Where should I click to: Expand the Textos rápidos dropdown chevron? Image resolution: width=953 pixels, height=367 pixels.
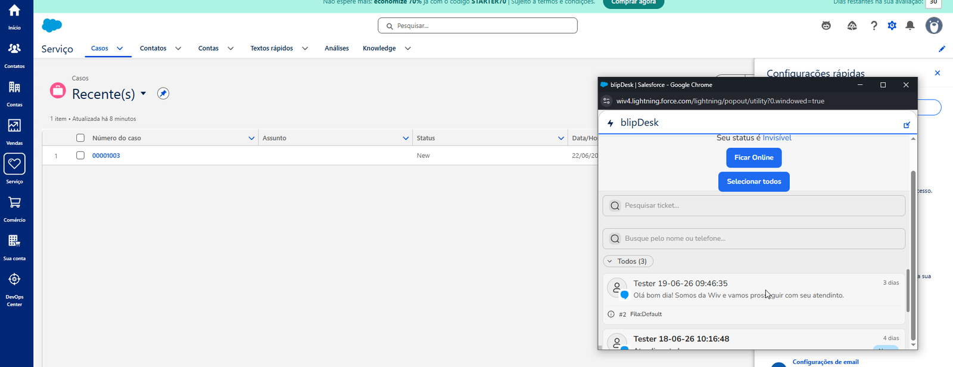click(305, 48)
